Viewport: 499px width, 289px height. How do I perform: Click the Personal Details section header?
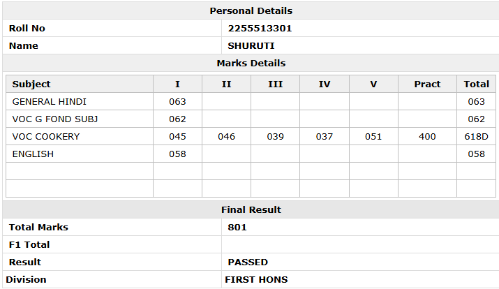251,11
